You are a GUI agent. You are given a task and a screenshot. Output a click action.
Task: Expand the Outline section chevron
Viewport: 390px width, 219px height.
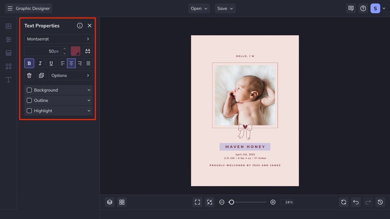[89, 101]
